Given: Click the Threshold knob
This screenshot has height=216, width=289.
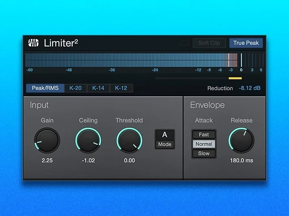Looking at the screenshot, I should tap(129, 140).
